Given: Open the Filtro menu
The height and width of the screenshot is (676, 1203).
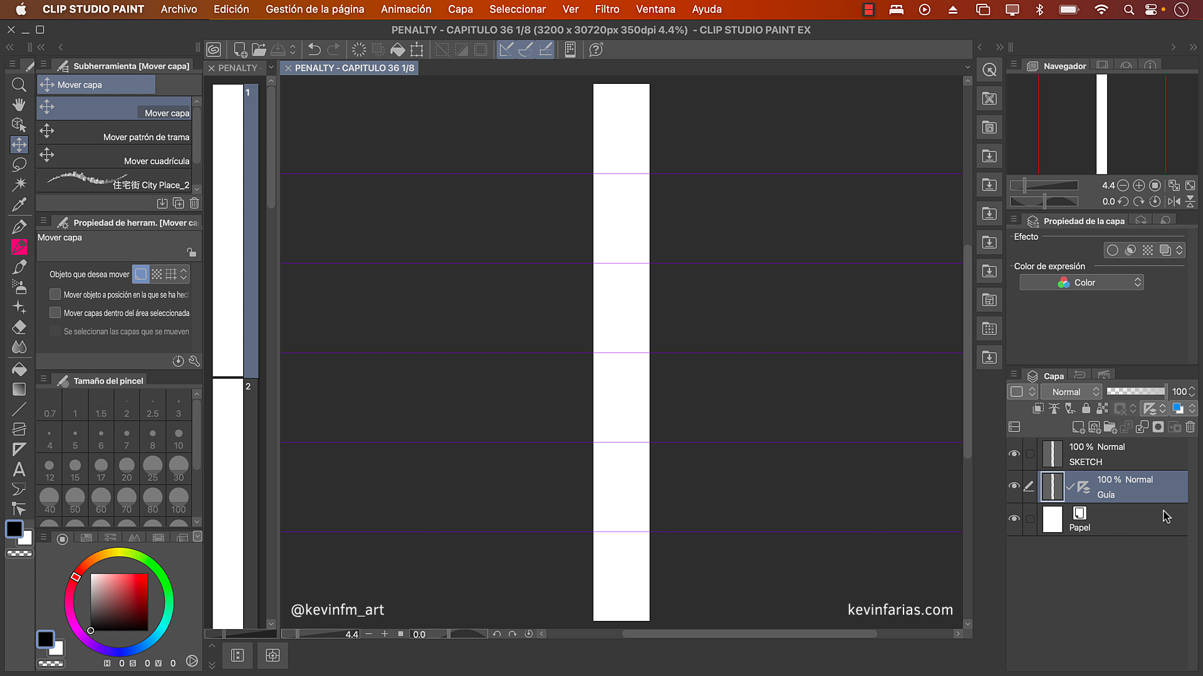Looking at the screenshot, I should (x=607, y=9).
